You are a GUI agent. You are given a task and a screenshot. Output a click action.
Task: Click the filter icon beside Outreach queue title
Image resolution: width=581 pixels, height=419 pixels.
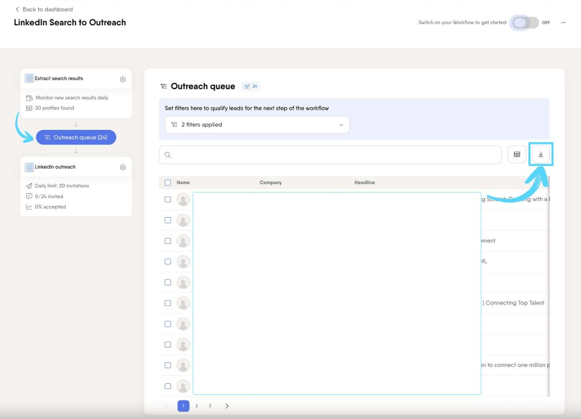click(x=163, y=86)
